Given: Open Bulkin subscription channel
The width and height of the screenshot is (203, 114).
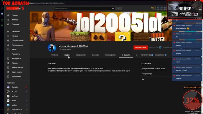Looking at the screenshot, I should click(14, 101).
